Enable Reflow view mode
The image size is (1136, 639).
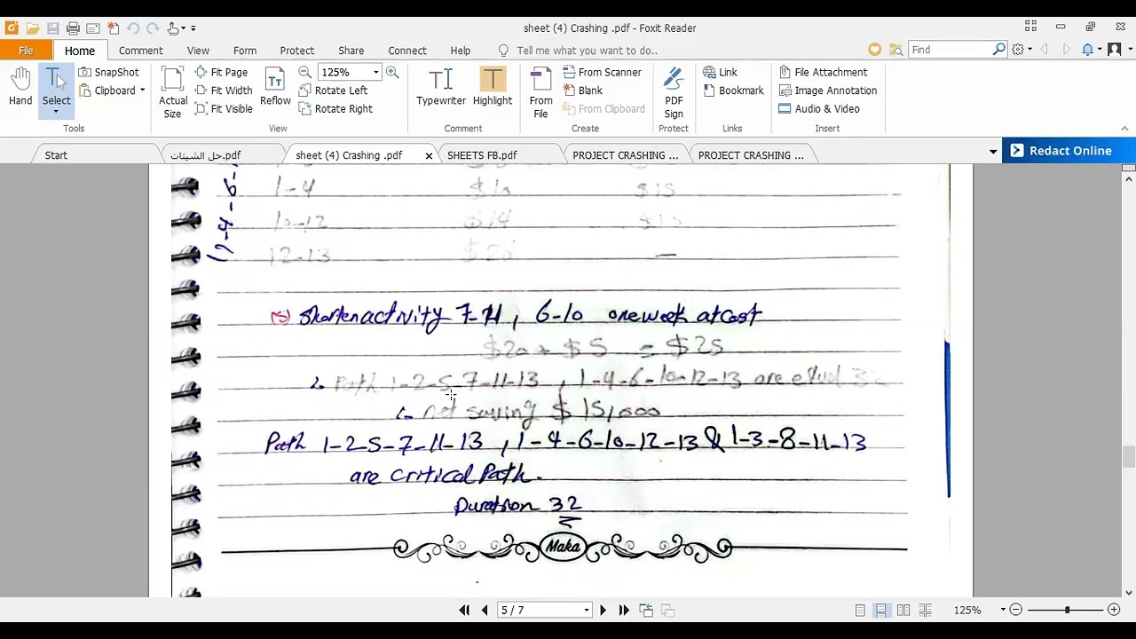275,88
